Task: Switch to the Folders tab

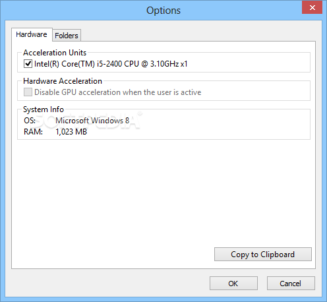Action: pos(67,36)
